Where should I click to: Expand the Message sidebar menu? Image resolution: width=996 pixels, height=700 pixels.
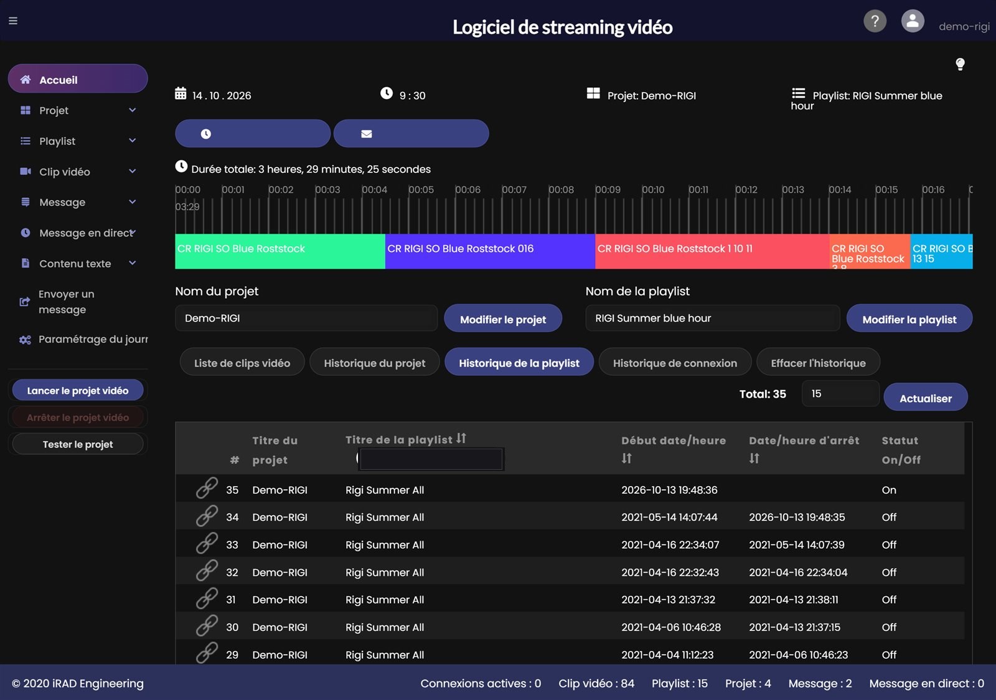pyautogui.click(x=78, y=202)
